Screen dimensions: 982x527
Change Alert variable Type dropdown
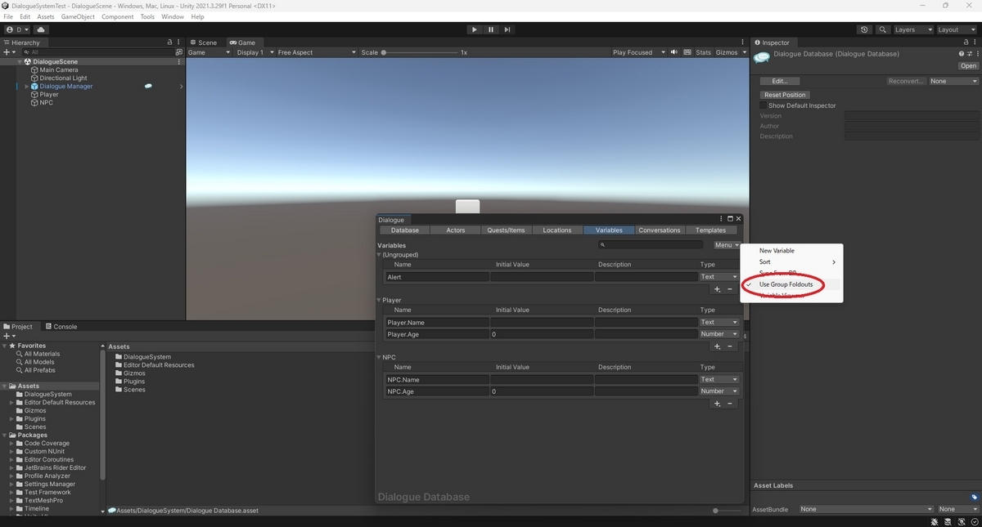719,277
